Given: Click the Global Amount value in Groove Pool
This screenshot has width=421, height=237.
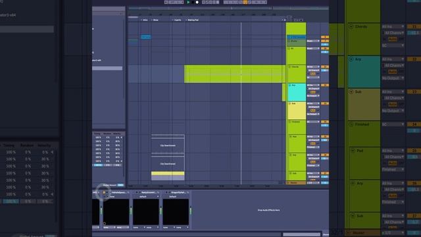Looking at the screenshot, I should pyautogui.click(x=120, y=185).
